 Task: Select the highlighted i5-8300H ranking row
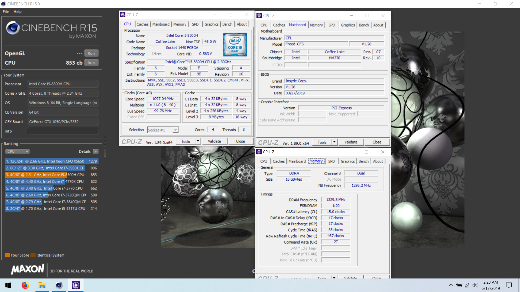pyautogui.click(x=51, y=175)
